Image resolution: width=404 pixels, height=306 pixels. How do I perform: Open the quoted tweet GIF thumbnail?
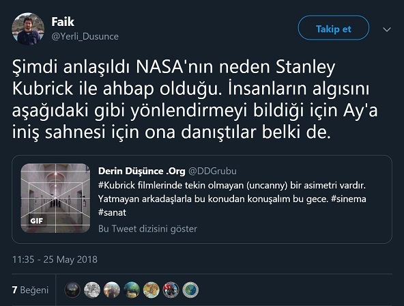pos(55,198)
